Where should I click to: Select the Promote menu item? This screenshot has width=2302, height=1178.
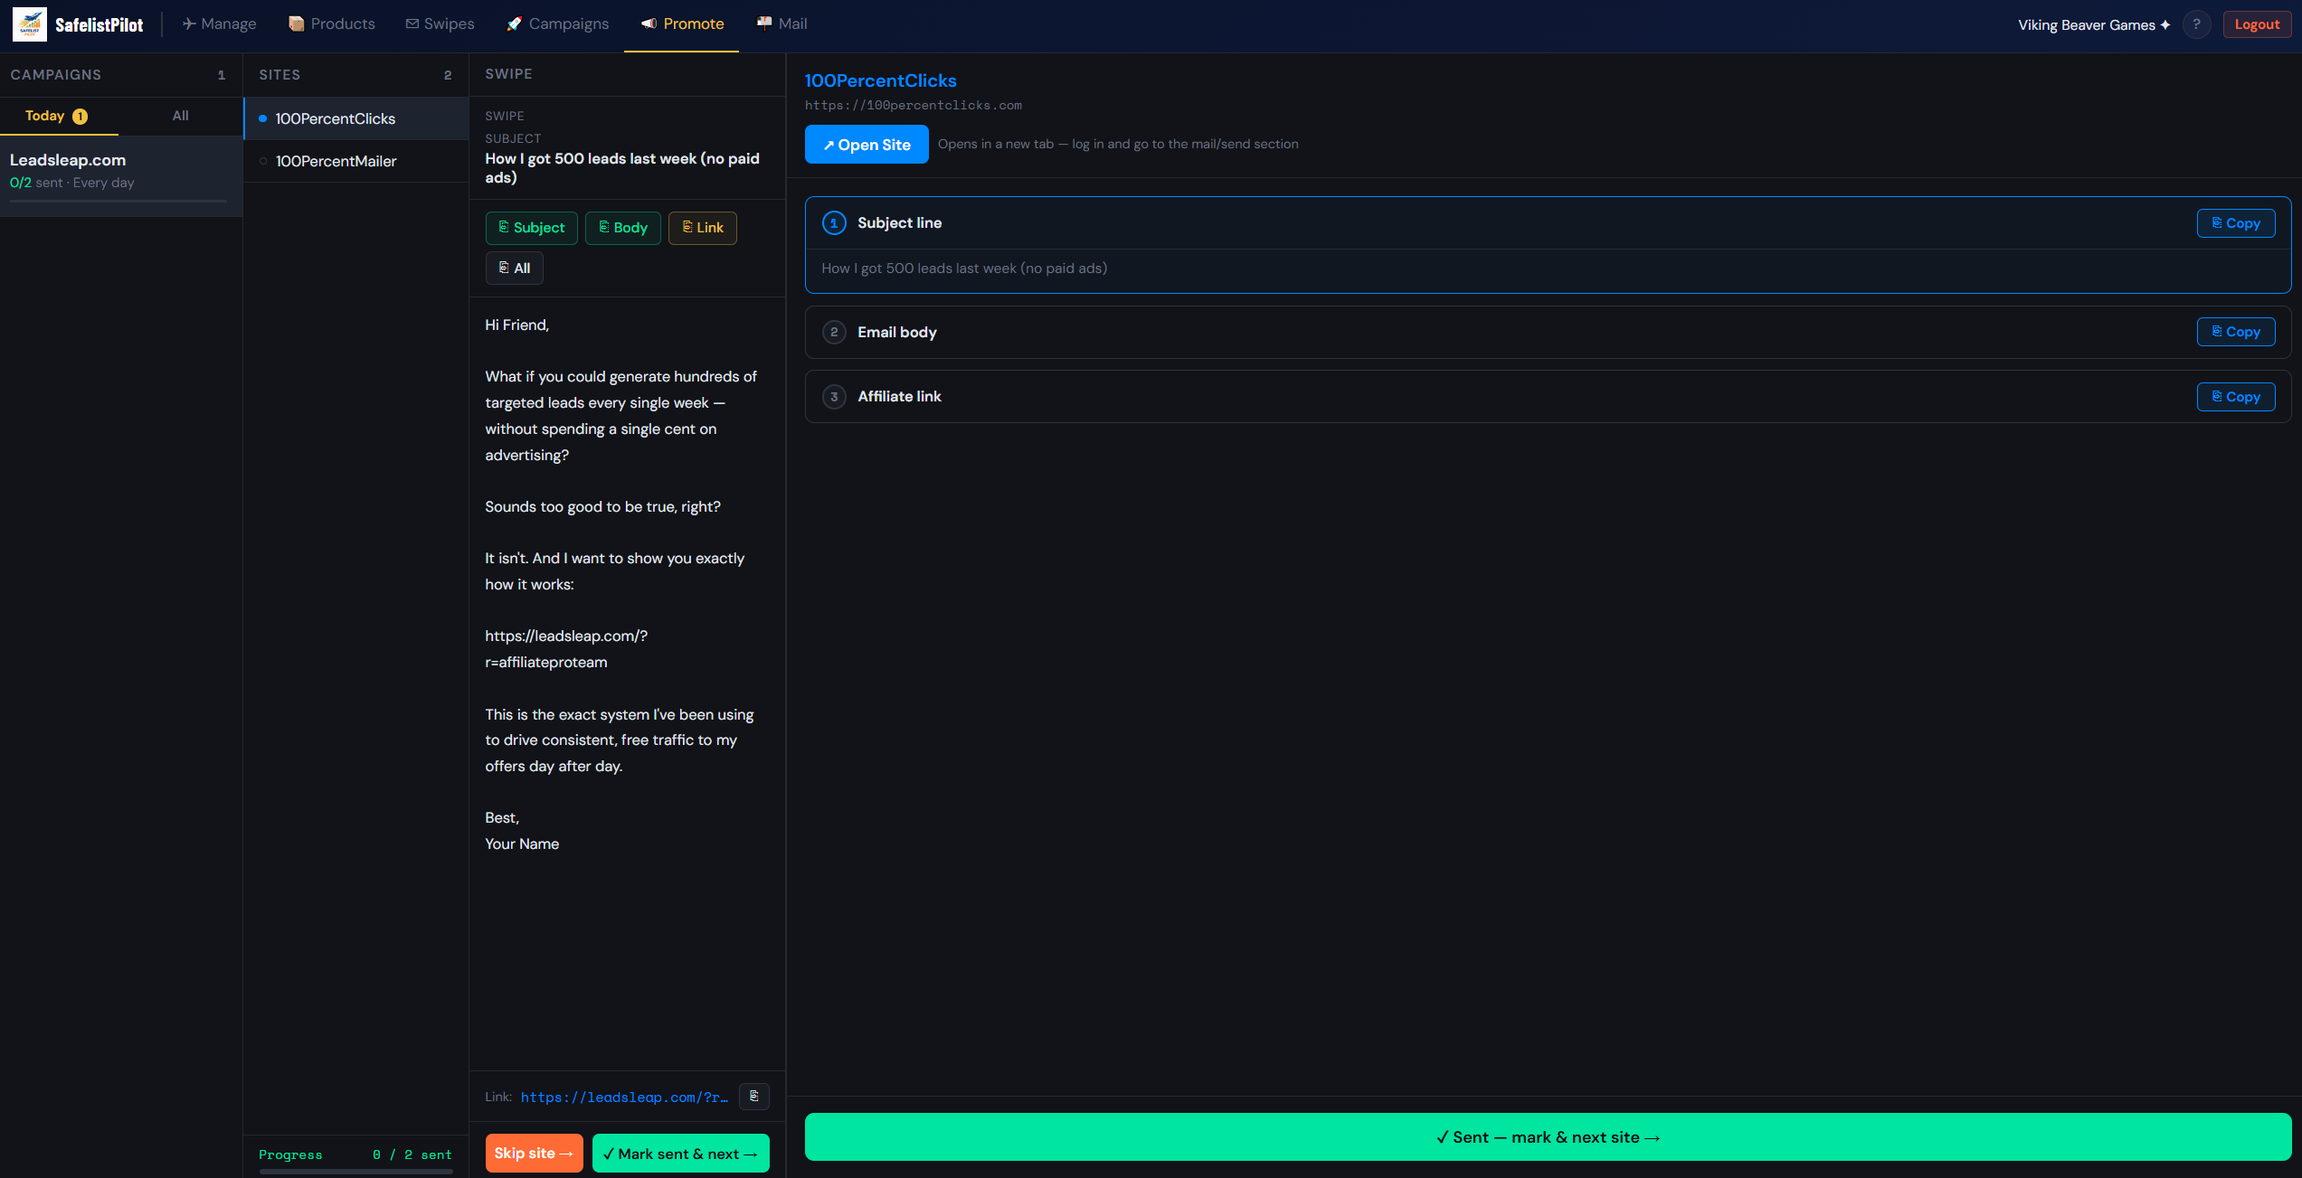click(681, 24)
